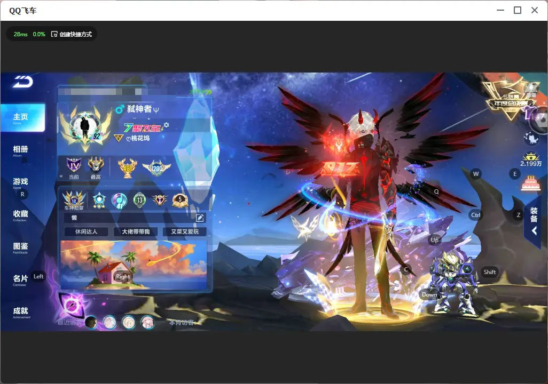Select the 图鉴 field guide tab
The width and height of the screenshot is (548, 384).
click(21, 247)
